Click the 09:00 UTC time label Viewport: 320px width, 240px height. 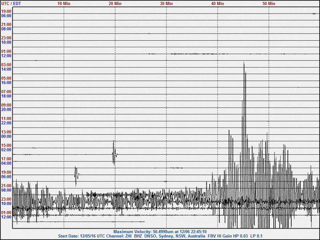pos(6,105)
